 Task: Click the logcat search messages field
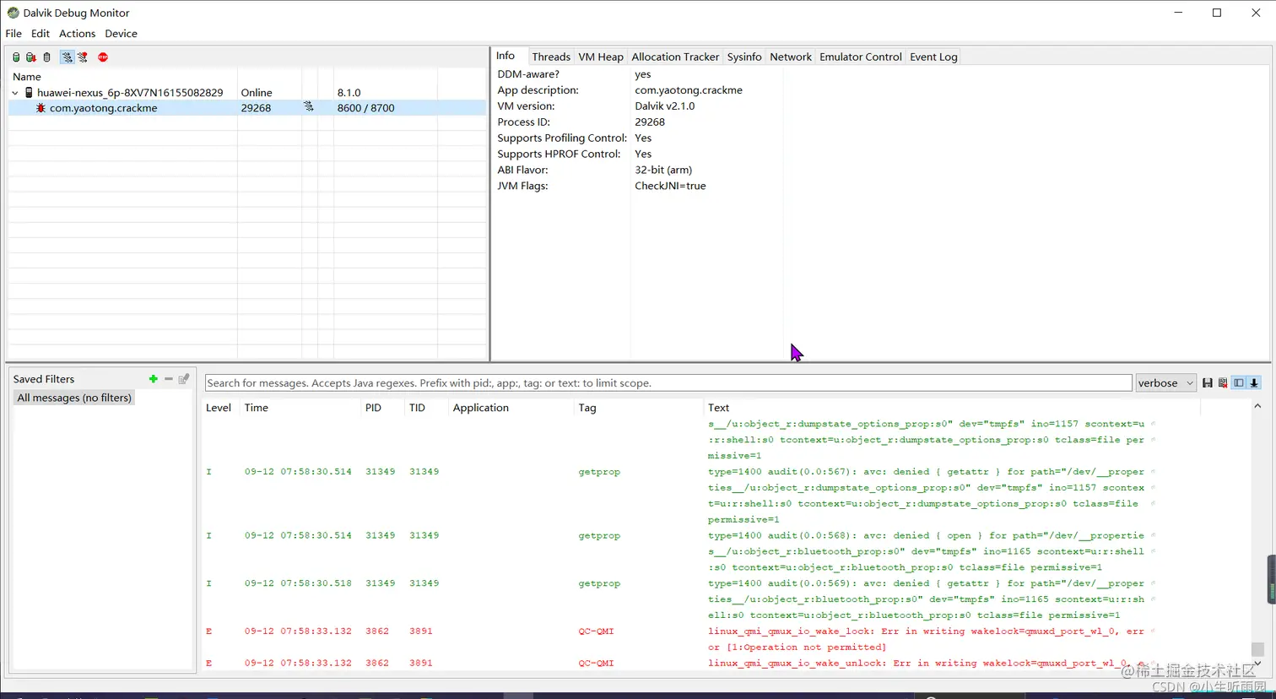coord(668,383)
